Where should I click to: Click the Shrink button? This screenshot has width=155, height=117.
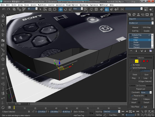(135, 75)
